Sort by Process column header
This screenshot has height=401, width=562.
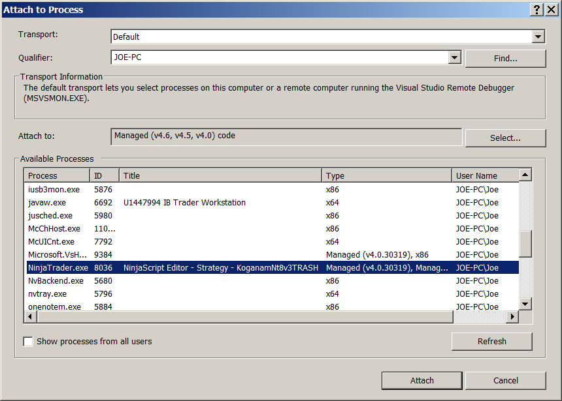(57, 175)
